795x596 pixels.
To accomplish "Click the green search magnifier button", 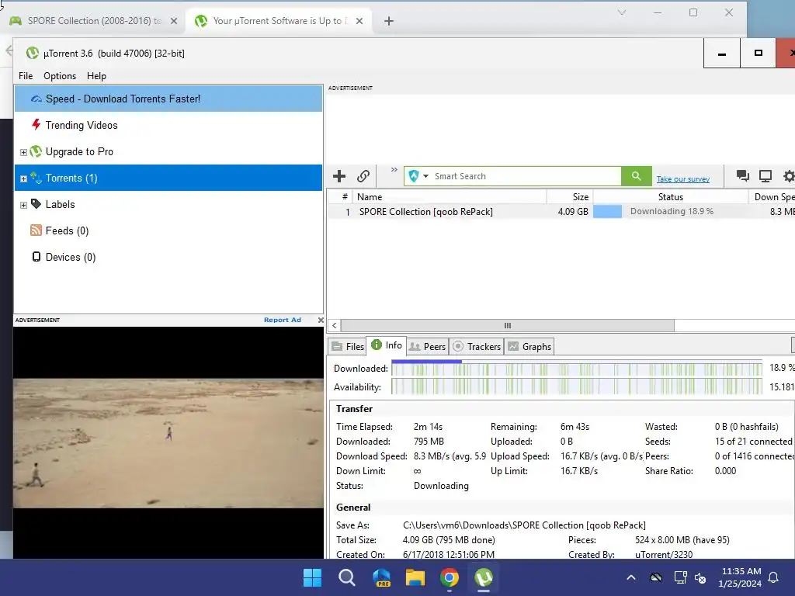I will point(637,176).
